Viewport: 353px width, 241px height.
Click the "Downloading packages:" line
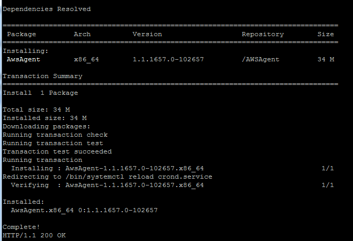pyautogui.click(x=47, y=126)
